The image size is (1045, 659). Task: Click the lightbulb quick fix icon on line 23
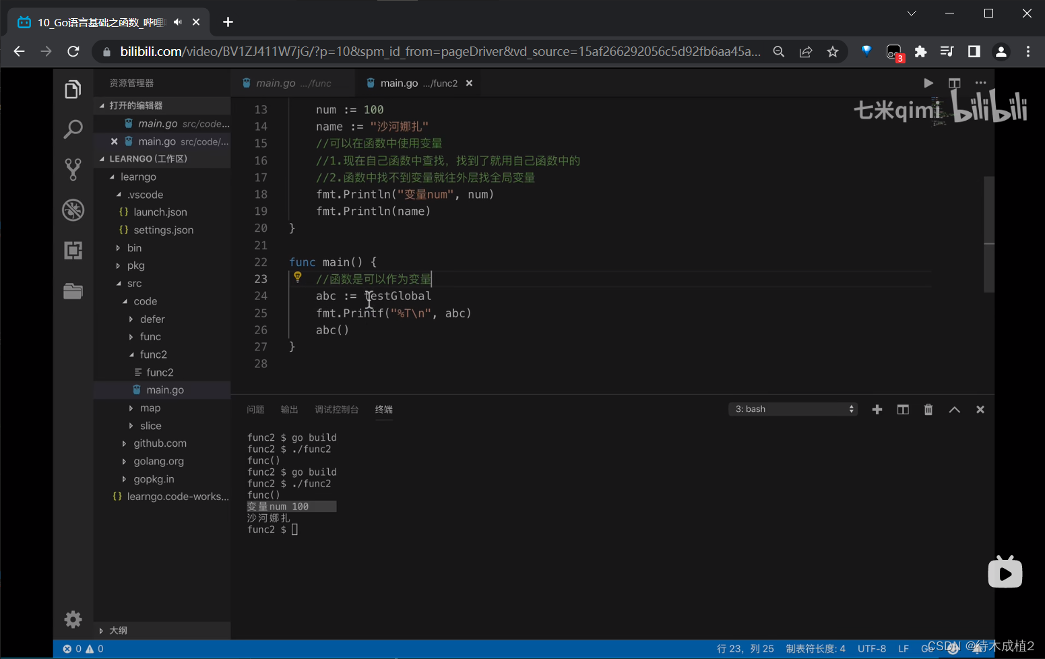[x=297, y=276]
